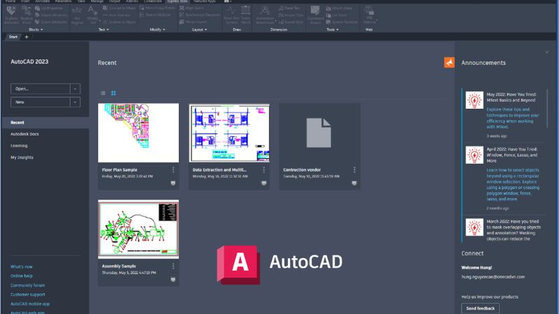Image resolution: width=559 pixels, height=314 pixels.
Task: Open the Floor Plan Sample thumbnail
Action: (x=138, y=133)
